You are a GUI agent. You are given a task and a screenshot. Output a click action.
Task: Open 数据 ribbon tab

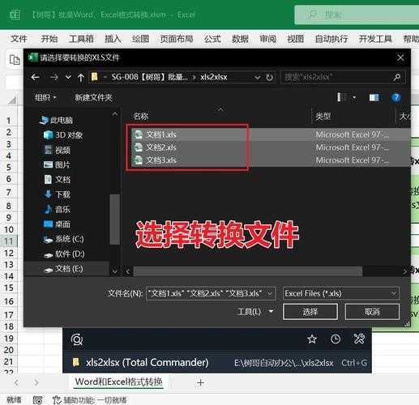tap(240, 39)
